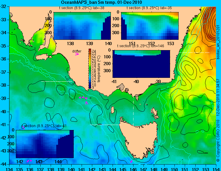Click the main x-axis tick label 134
This screenshot has height=171, width=221.
[x=9, y=169]
